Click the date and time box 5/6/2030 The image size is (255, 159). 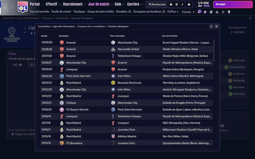pos(204,4)
